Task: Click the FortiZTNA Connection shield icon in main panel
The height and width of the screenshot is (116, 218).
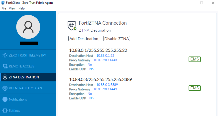Action: (72, 26)
